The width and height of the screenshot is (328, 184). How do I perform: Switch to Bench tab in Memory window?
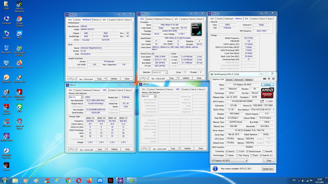coord(262,18)
